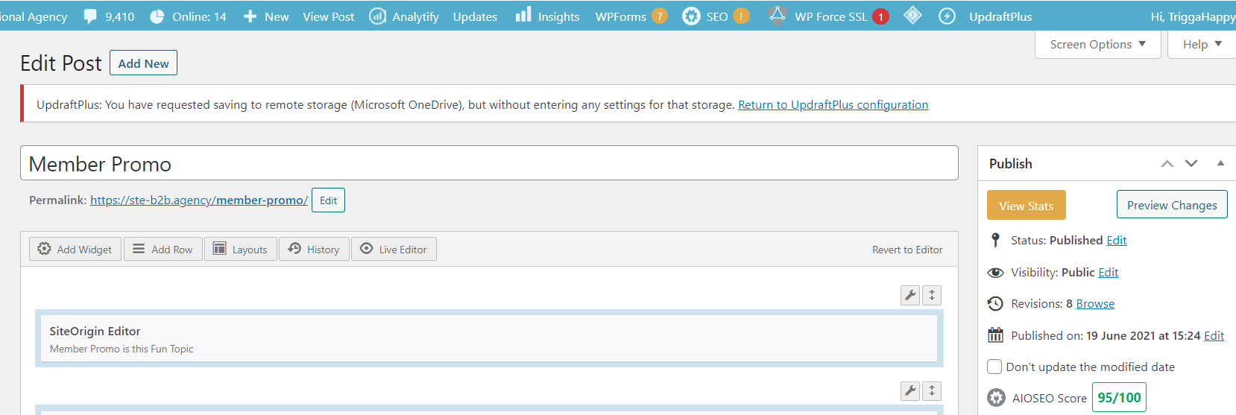Follow Return to UpdraftPlus configuration link
1236x415 pixels.
coord(833,105)
